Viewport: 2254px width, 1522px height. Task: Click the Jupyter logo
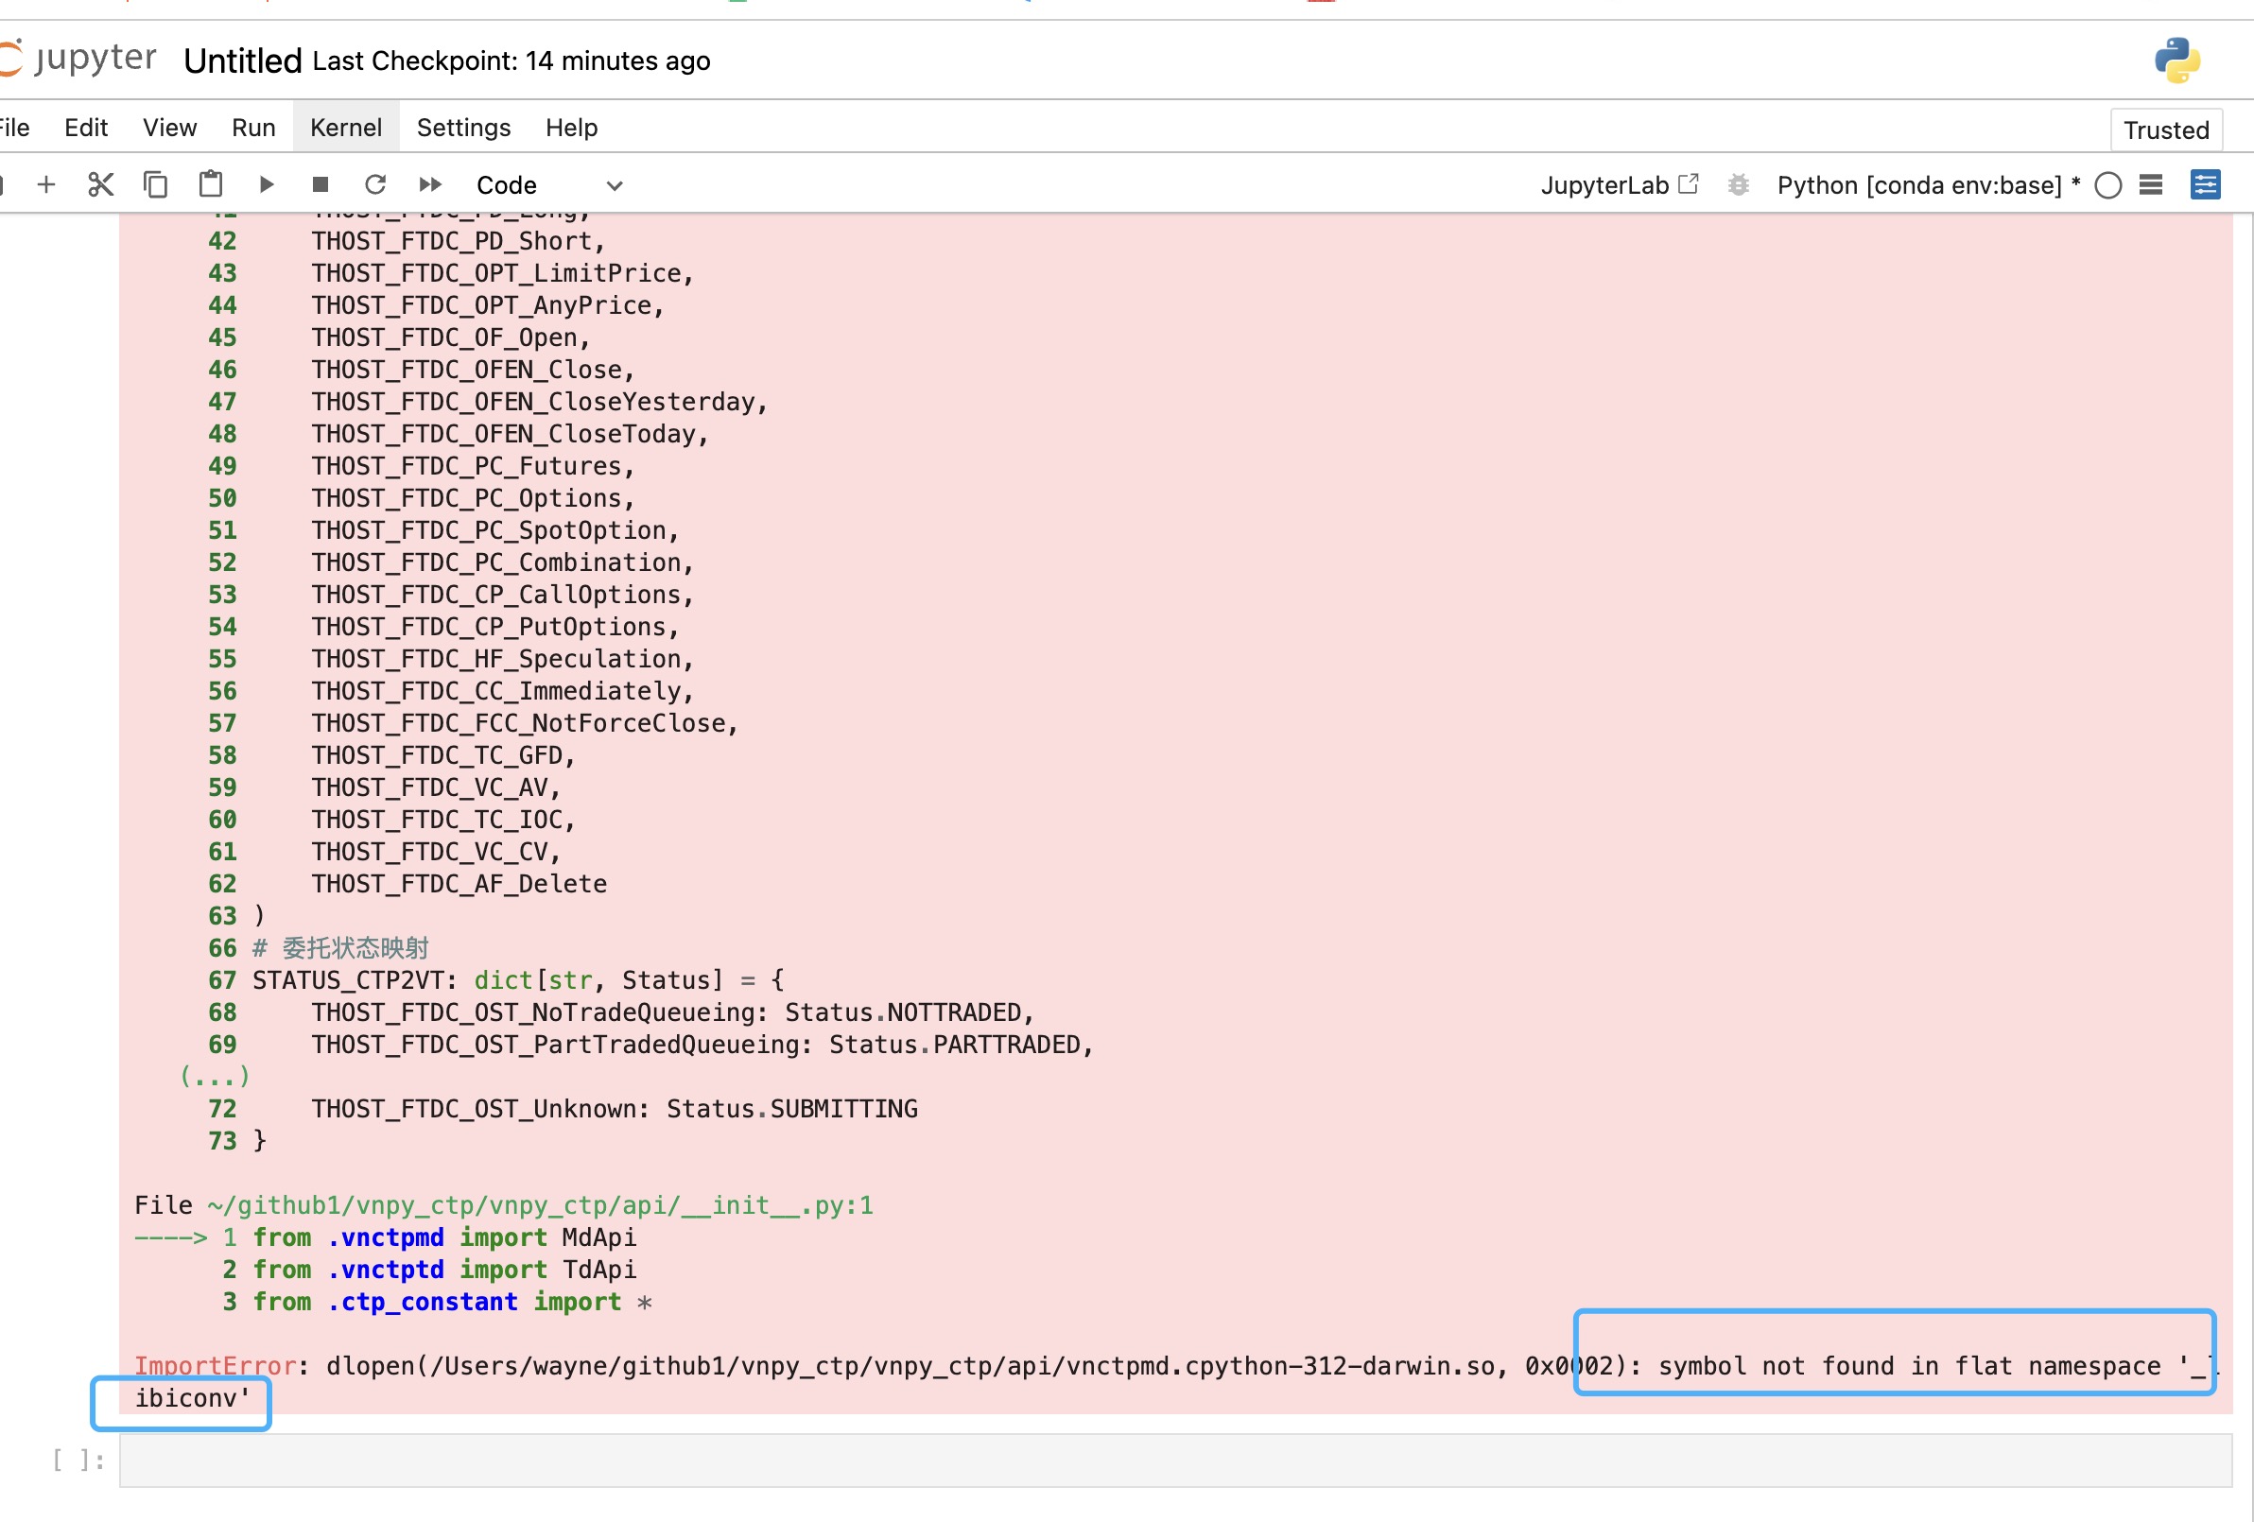pyautogui.click(x=78, y=59)
